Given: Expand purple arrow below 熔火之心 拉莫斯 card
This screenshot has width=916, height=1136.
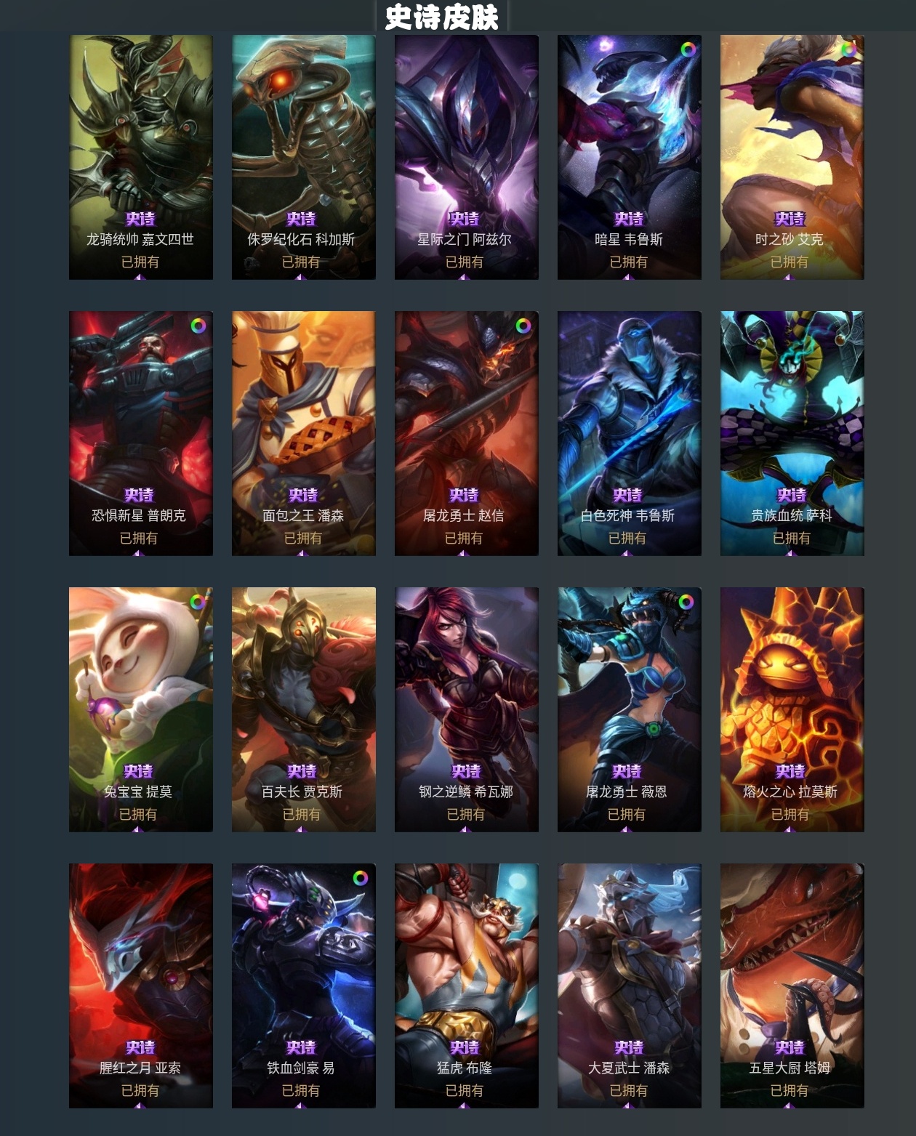Looking at the screenshot, I should 791,829.
